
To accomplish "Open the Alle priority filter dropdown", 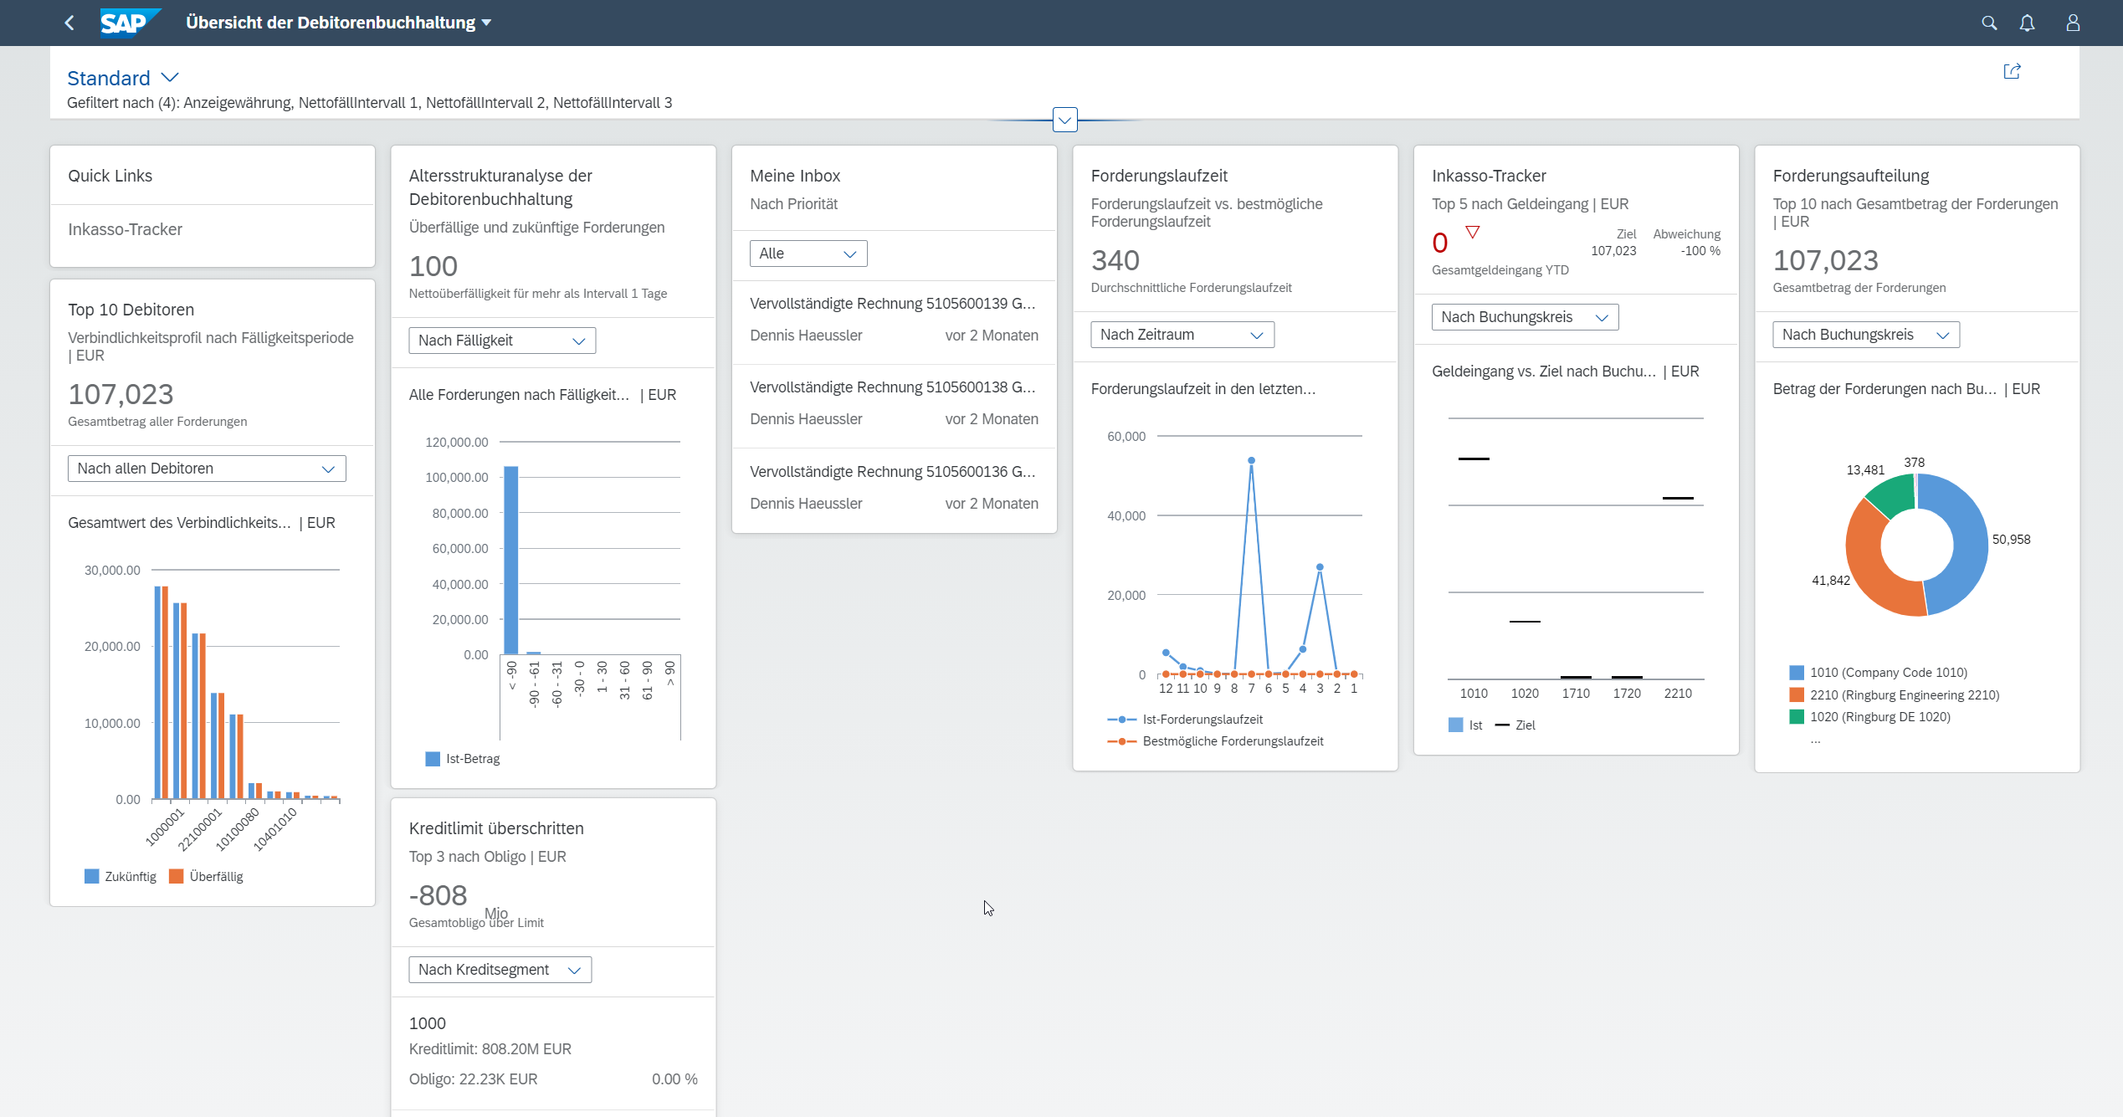I will [808, 254].
